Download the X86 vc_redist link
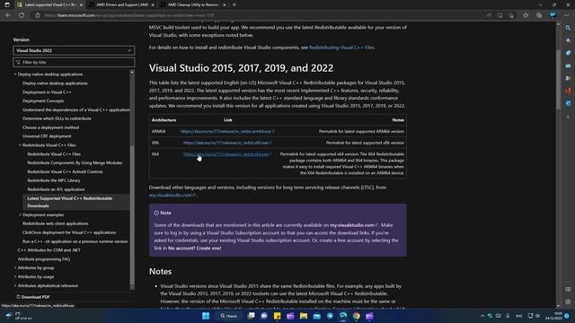The height and width of the screenshot is (323, 575). 227,143
